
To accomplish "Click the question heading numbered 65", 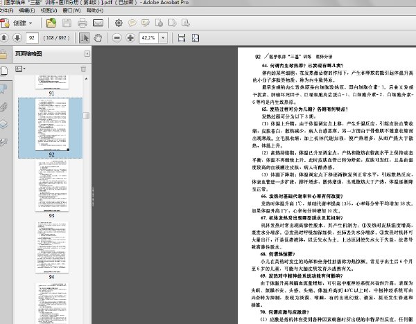I will tap(305, 109).
